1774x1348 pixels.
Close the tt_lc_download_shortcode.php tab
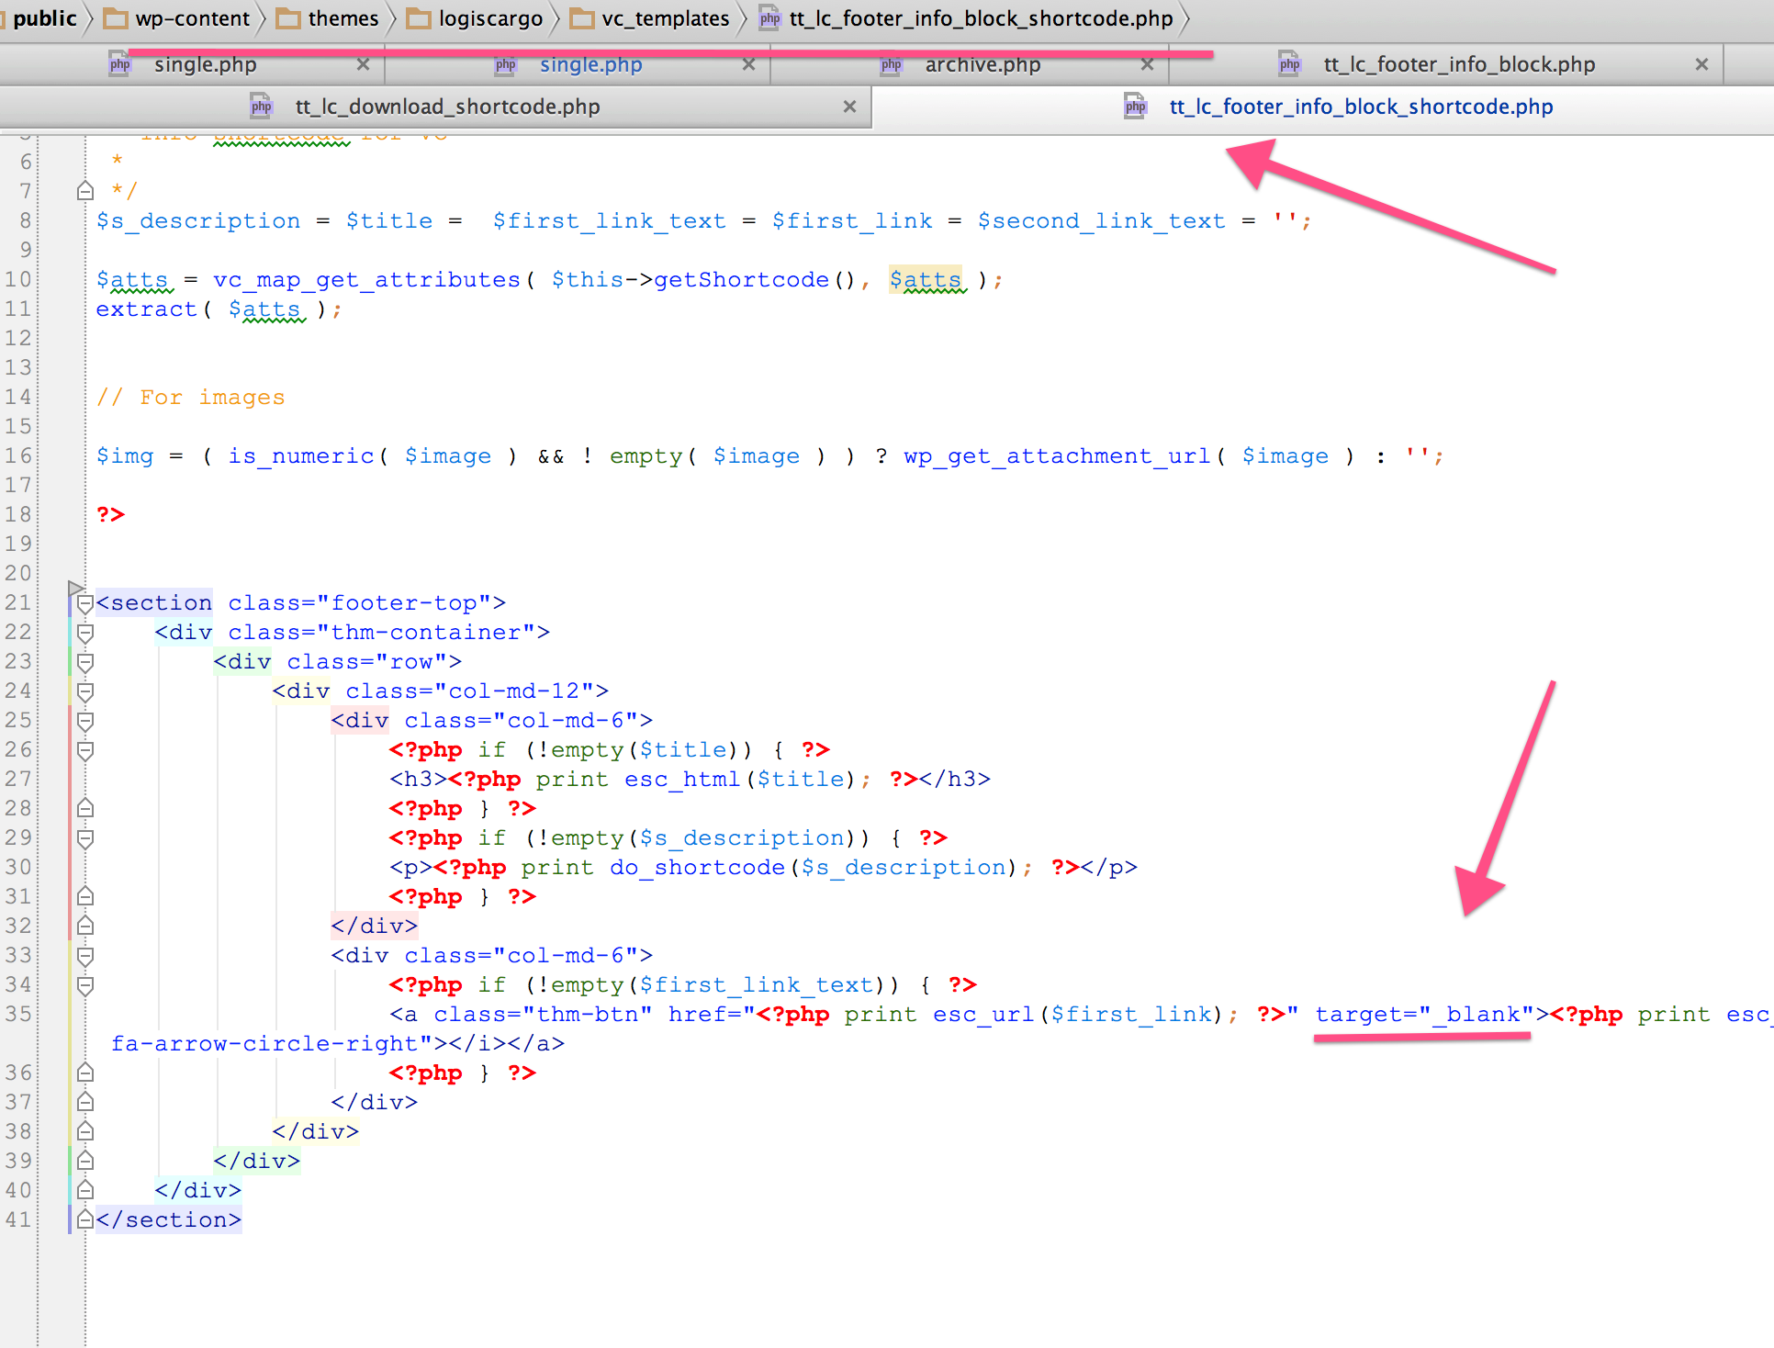click(849, 107)
